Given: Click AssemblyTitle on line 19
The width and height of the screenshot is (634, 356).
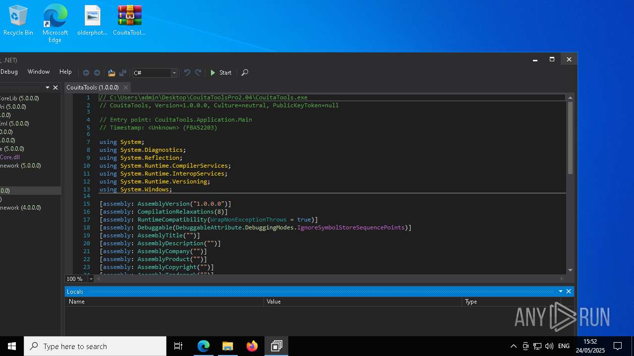Looking at the screenshot, I should (x=160, y=235).
